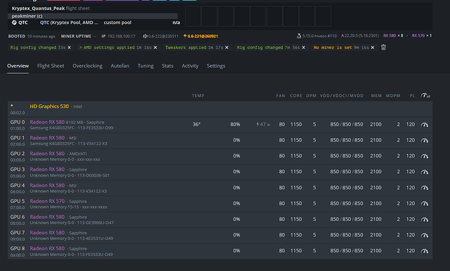Click GPU 6 BIOS text 113-GE3960U-O47
Image resolution: width=450 pixels, height=271 pixels.
[x=96, y=223]
